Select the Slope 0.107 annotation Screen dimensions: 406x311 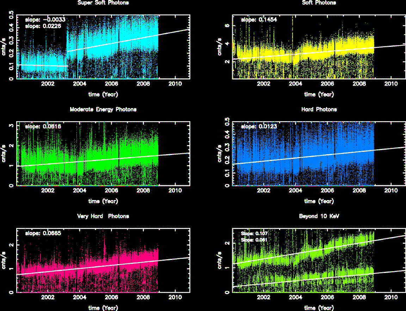[x=254, y=234]
